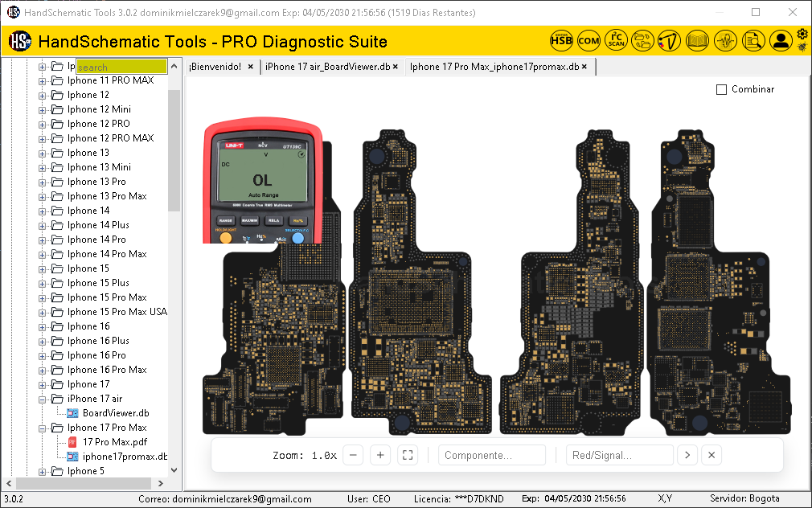Open the settings gear
This screenshot has width=812, height=508.
801,34
